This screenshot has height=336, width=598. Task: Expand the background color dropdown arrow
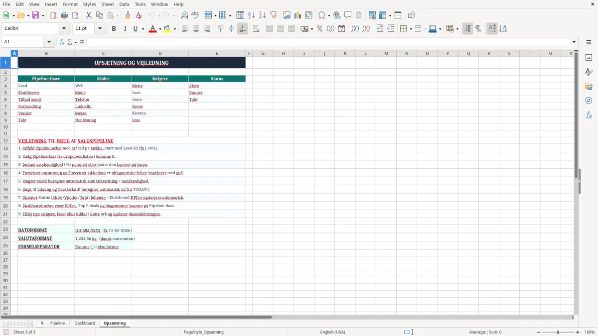click(x=174, y=29)
